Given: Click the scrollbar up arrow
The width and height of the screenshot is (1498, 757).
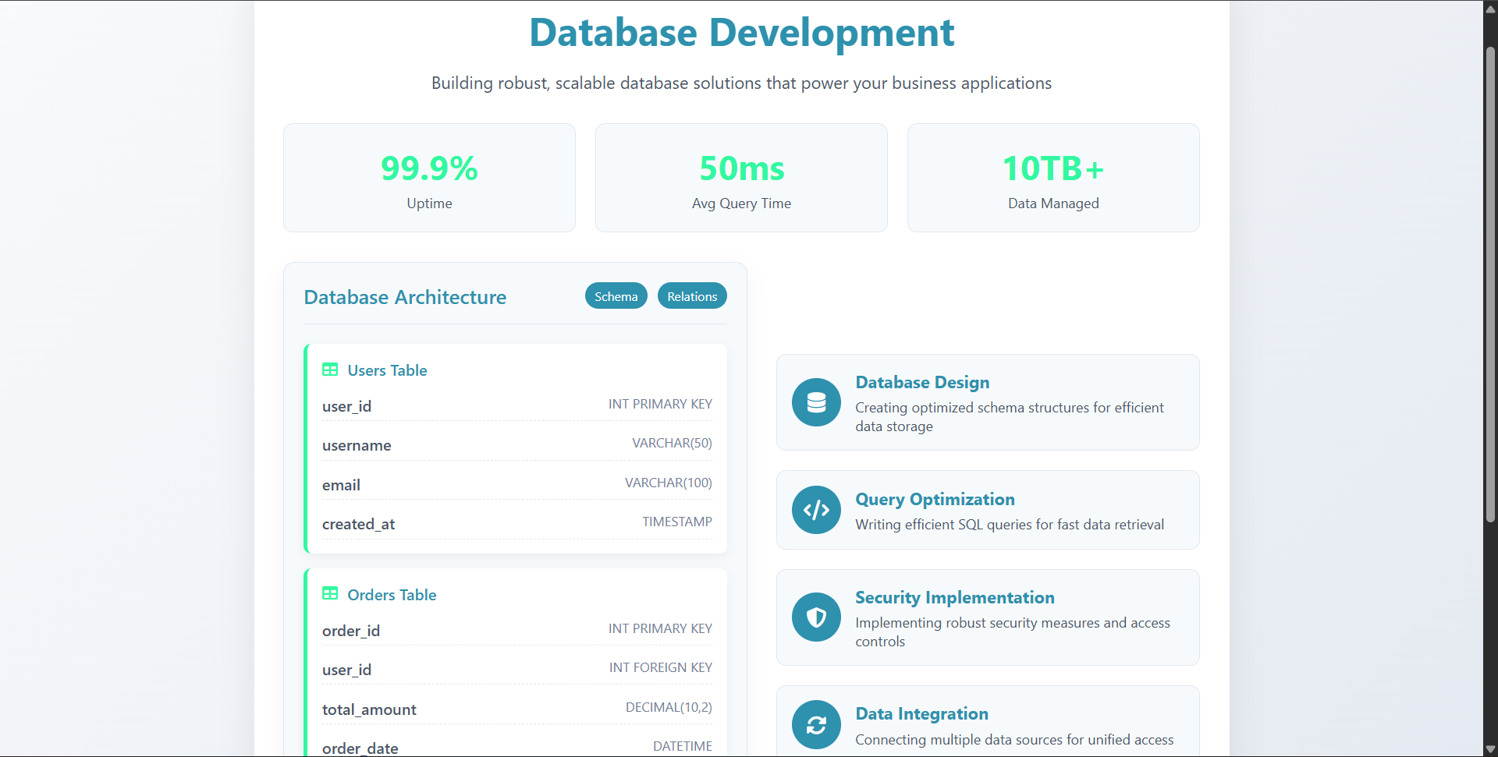Looking at the screenshot, I should click(x=1489, y=9).
